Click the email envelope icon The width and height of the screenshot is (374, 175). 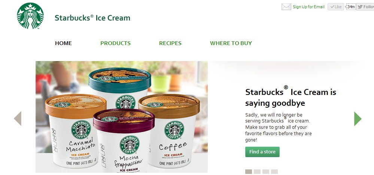pyautogui.click(x=286, y=7)
